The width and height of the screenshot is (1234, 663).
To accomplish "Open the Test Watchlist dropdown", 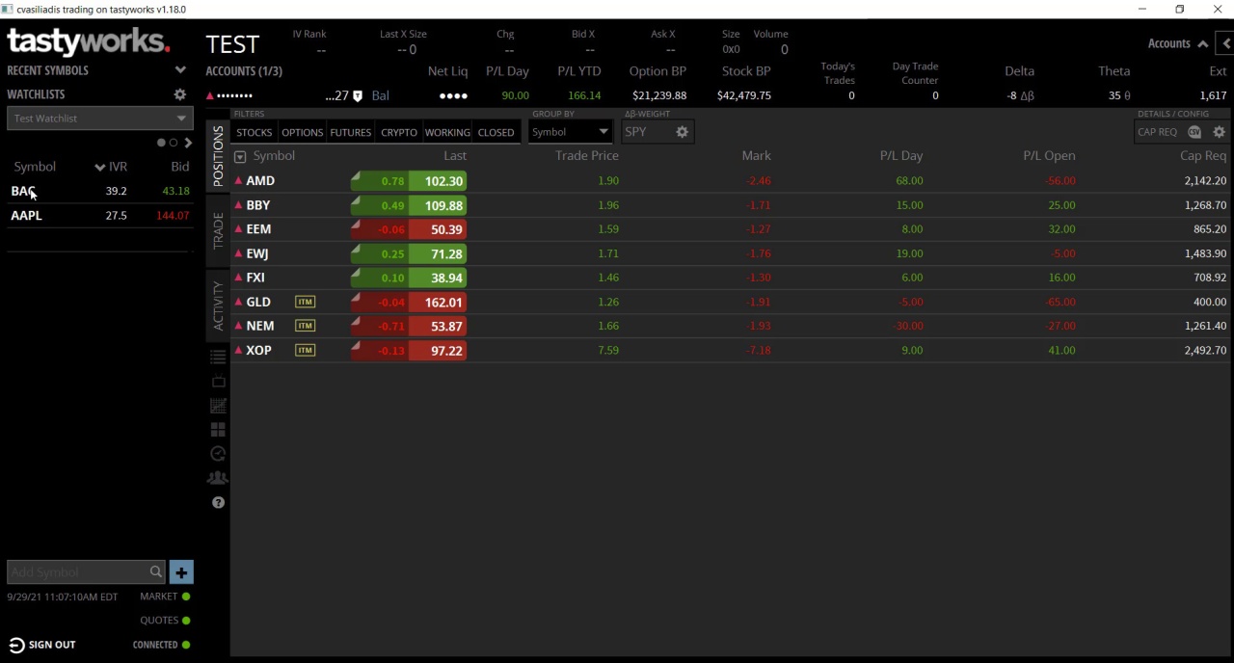I will (x=100, y=119).
